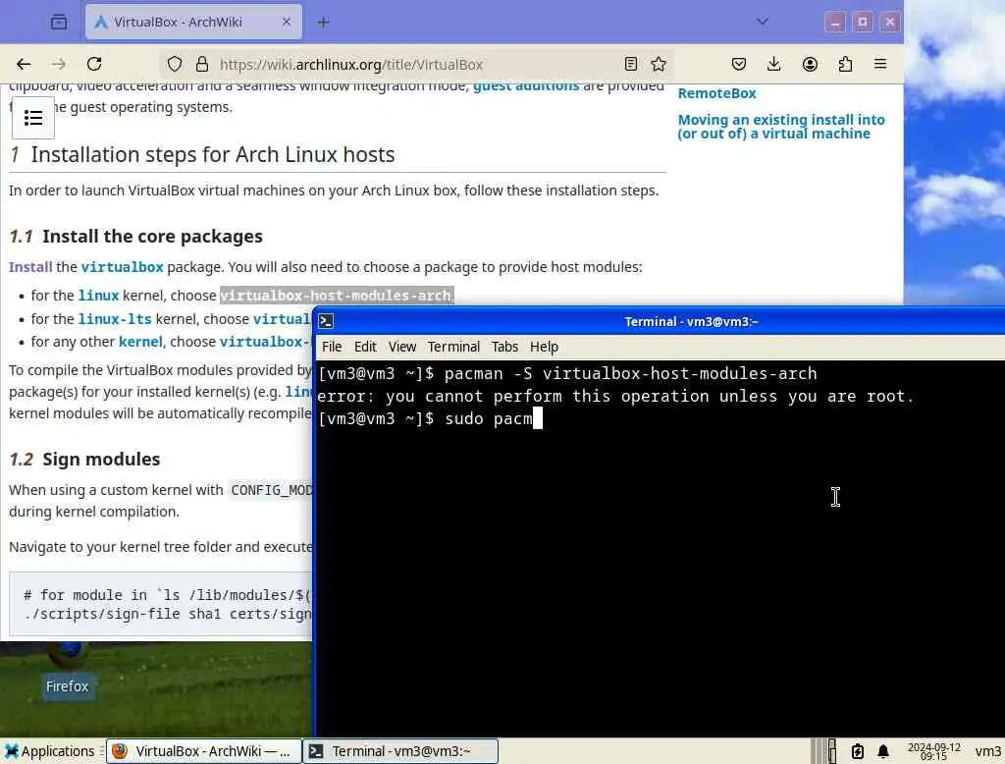Click the power manager battery tray icon
The image size is (1005, 764).
(x=858, y=751)
